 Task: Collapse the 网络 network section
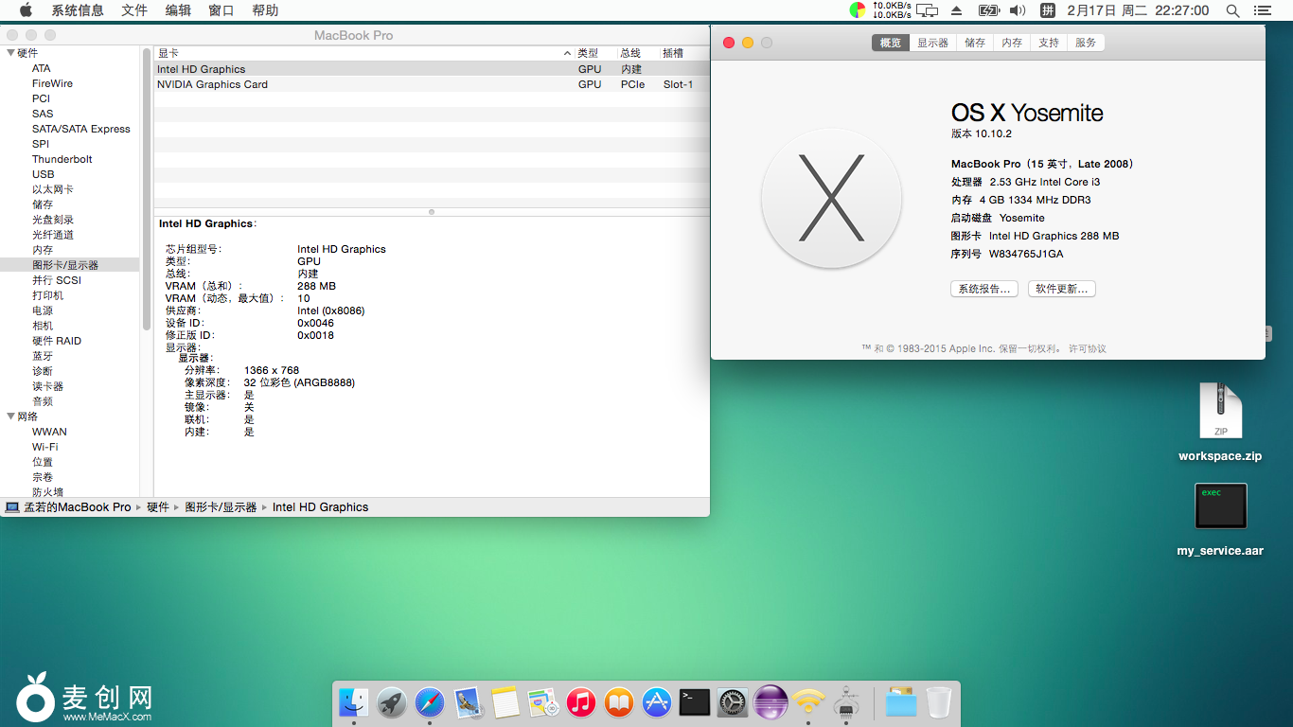pos(10,417)
